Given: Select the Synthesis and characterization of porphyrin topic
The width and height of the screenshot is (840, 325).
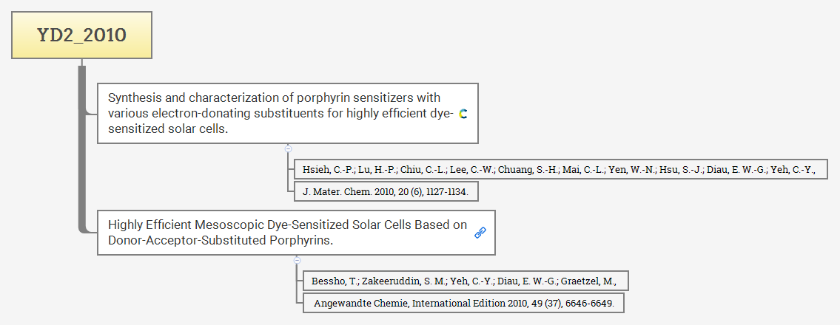Looking at the screenshot, I should (281, 113).
